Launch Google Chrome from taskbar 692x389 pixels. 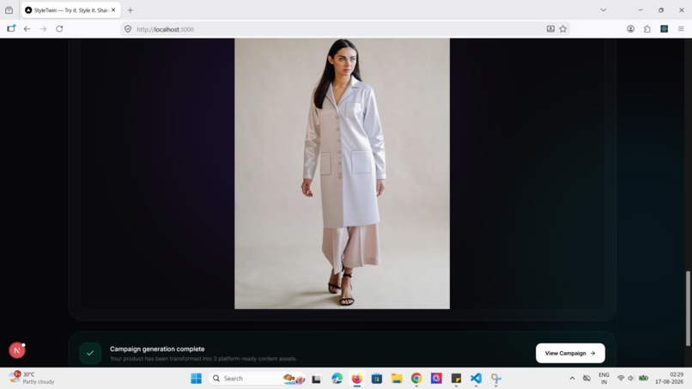416,379
